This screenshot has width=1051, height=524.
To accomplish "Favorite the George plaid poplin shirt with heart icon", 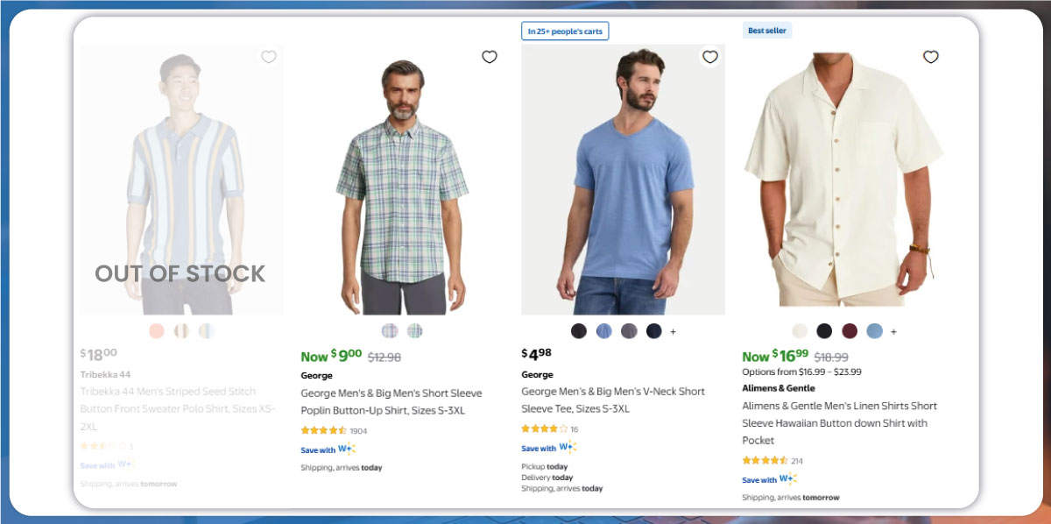I will (x=490, y=57).
